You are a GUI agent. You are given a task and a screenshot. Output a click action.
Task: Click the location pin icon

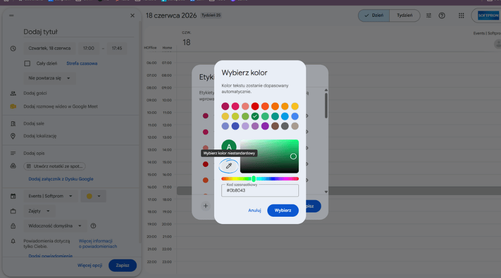coord(13,136)
